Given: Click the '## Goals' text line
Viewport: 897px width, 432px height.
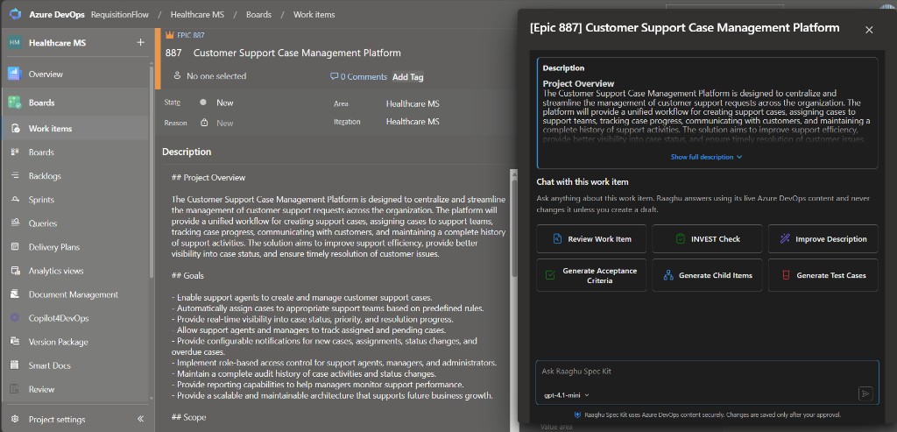Looking at the screenshot, I should pyautogui.click(x=187, y=276).
